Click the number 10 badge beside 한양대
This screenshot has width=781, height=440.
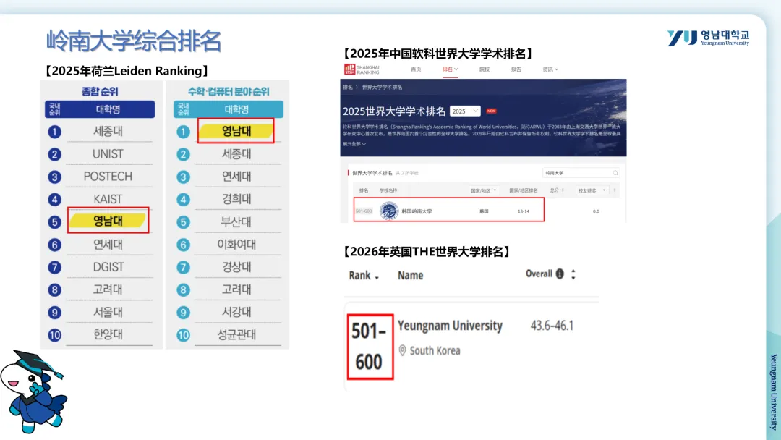click(x=54, y=335)
